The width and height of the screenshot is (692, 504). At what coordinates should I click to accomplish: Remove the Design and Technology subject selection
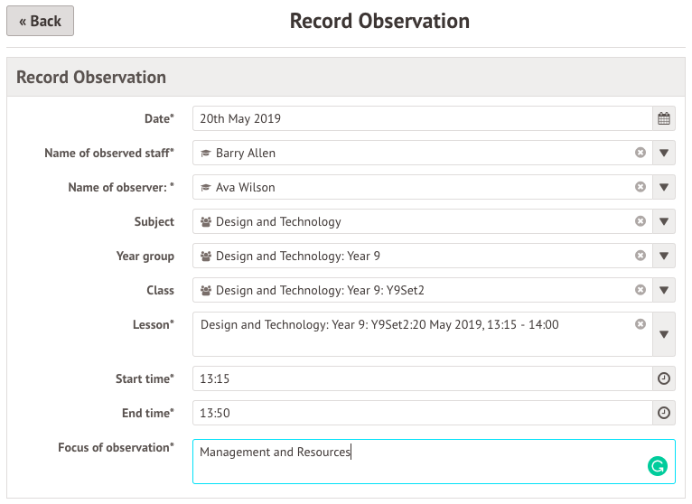[641, 221]
